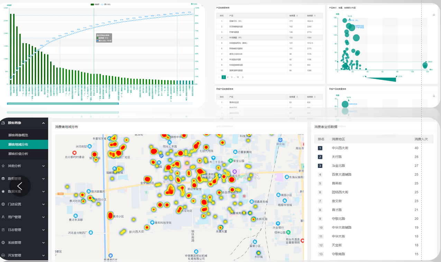Click the gear icon beside 门店设置
Screen dimensions: 441x262
[x=3, y=204]
